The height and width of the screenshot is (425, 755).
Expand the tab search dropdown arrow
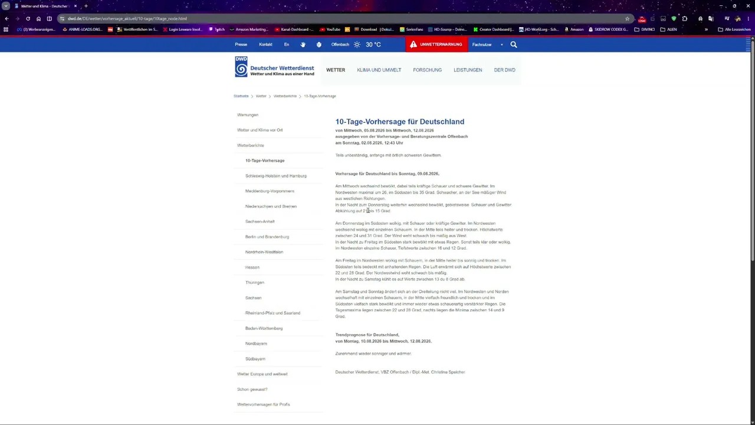(5, 6)
